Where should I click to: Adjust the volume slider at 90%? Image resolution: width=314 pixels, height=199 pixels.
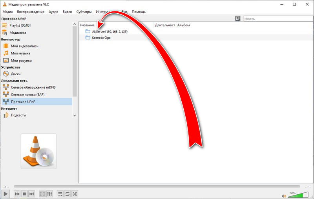coord(298,195)
